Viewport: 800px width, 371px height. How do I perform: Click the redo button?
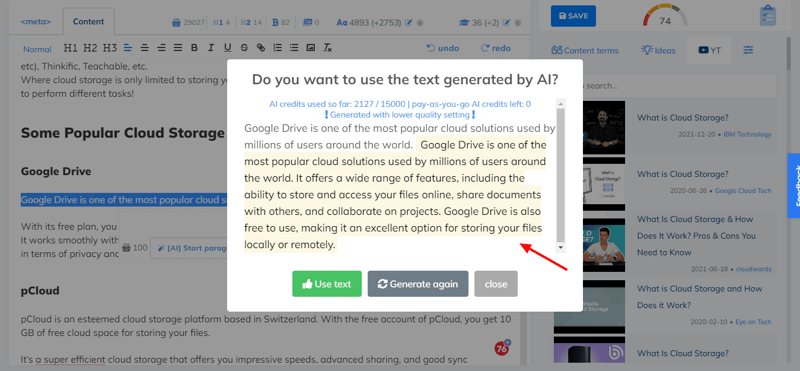click(496, 48)
